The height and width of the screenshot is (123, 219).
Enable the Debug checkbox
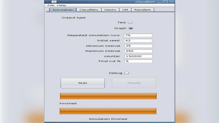coord(126,73)
